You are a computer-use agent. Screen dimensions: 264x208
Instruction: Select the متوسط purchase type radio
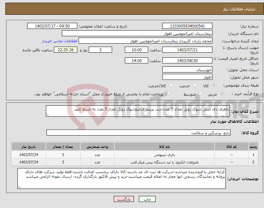click(201, 94)
